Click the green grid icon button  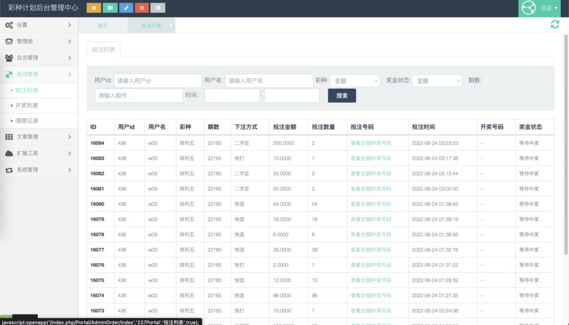110,8
